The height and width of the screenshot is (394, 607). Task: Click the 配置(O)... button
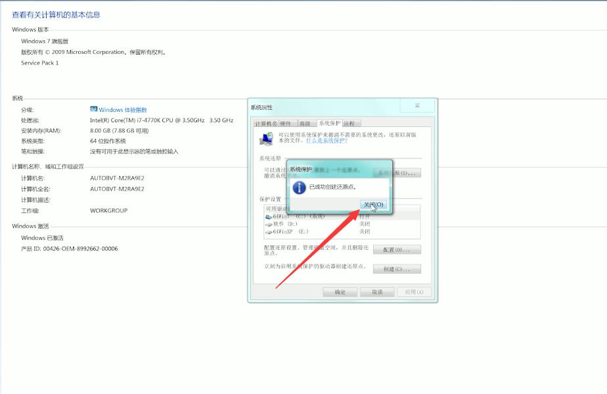(x=397, y=250)
